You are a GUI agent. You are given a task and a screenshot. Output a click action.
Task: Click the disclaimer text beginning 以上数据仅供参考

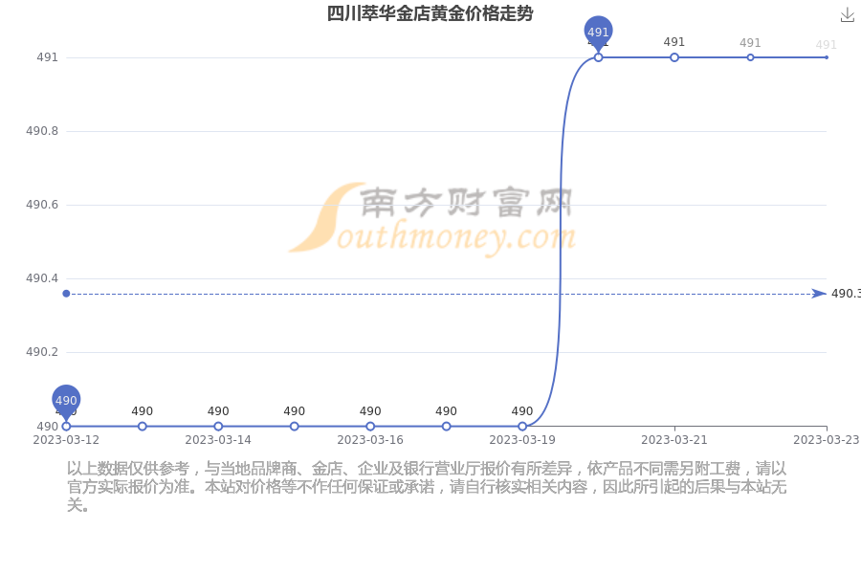click(x=427, y=487)
